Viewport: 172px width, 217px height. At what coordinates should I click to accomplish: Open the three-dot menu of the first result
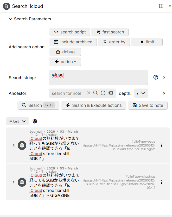(x=162, y=145)
